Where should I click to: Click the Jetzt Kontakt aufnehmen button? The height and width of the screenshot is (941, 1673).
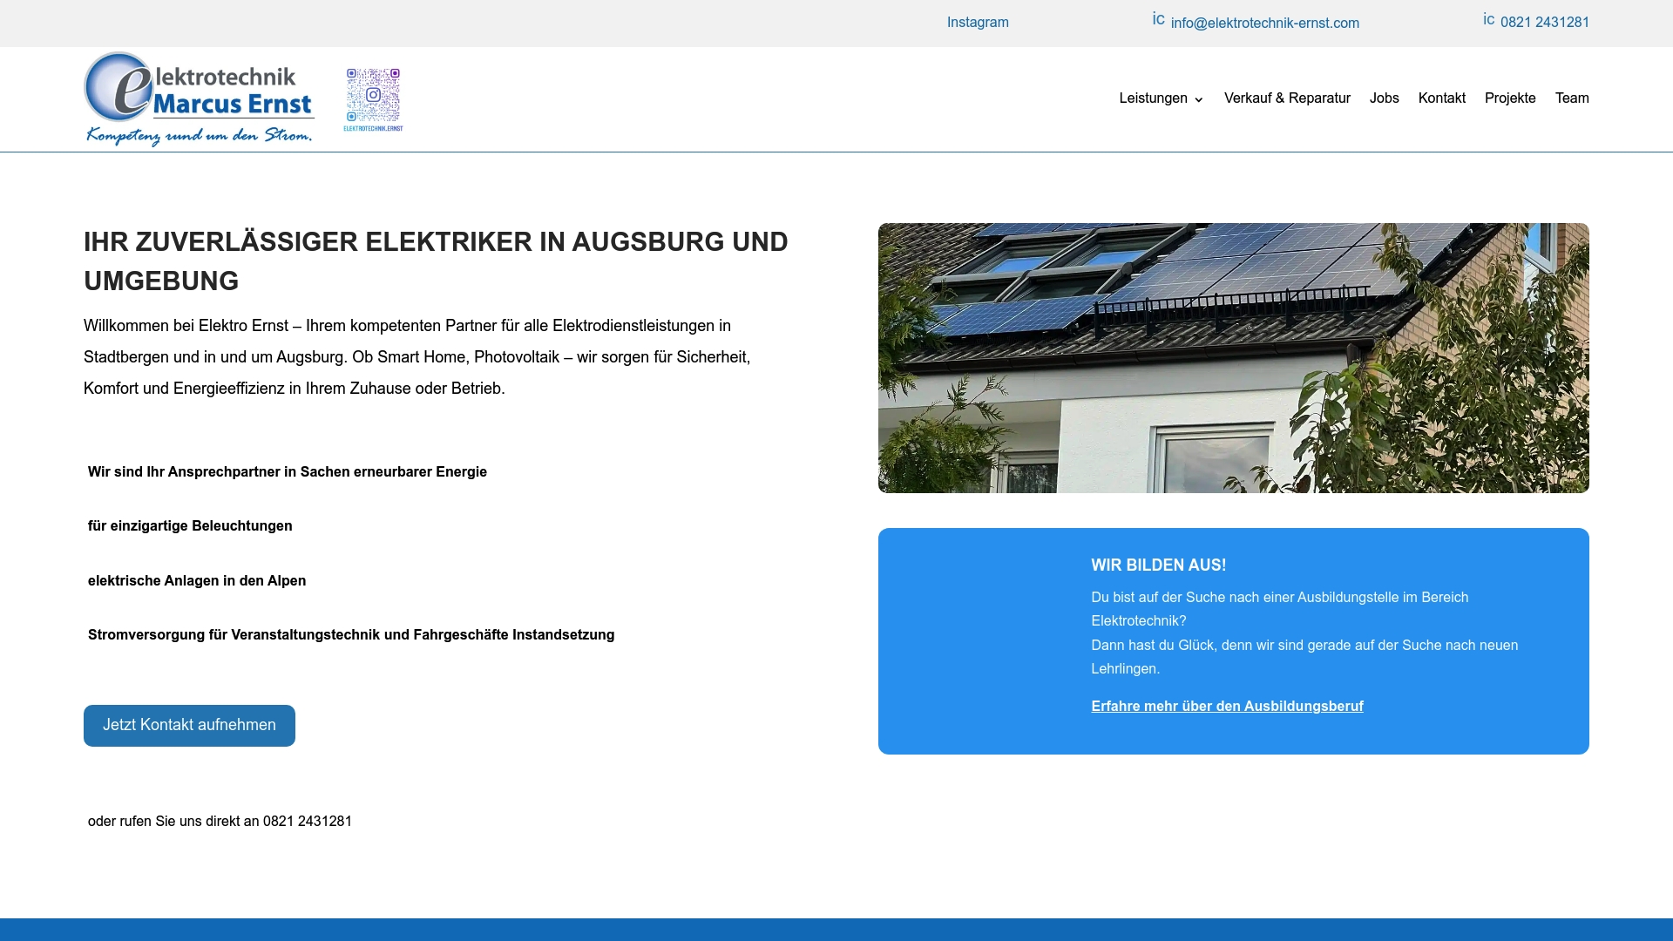click(x=189, y=725)
